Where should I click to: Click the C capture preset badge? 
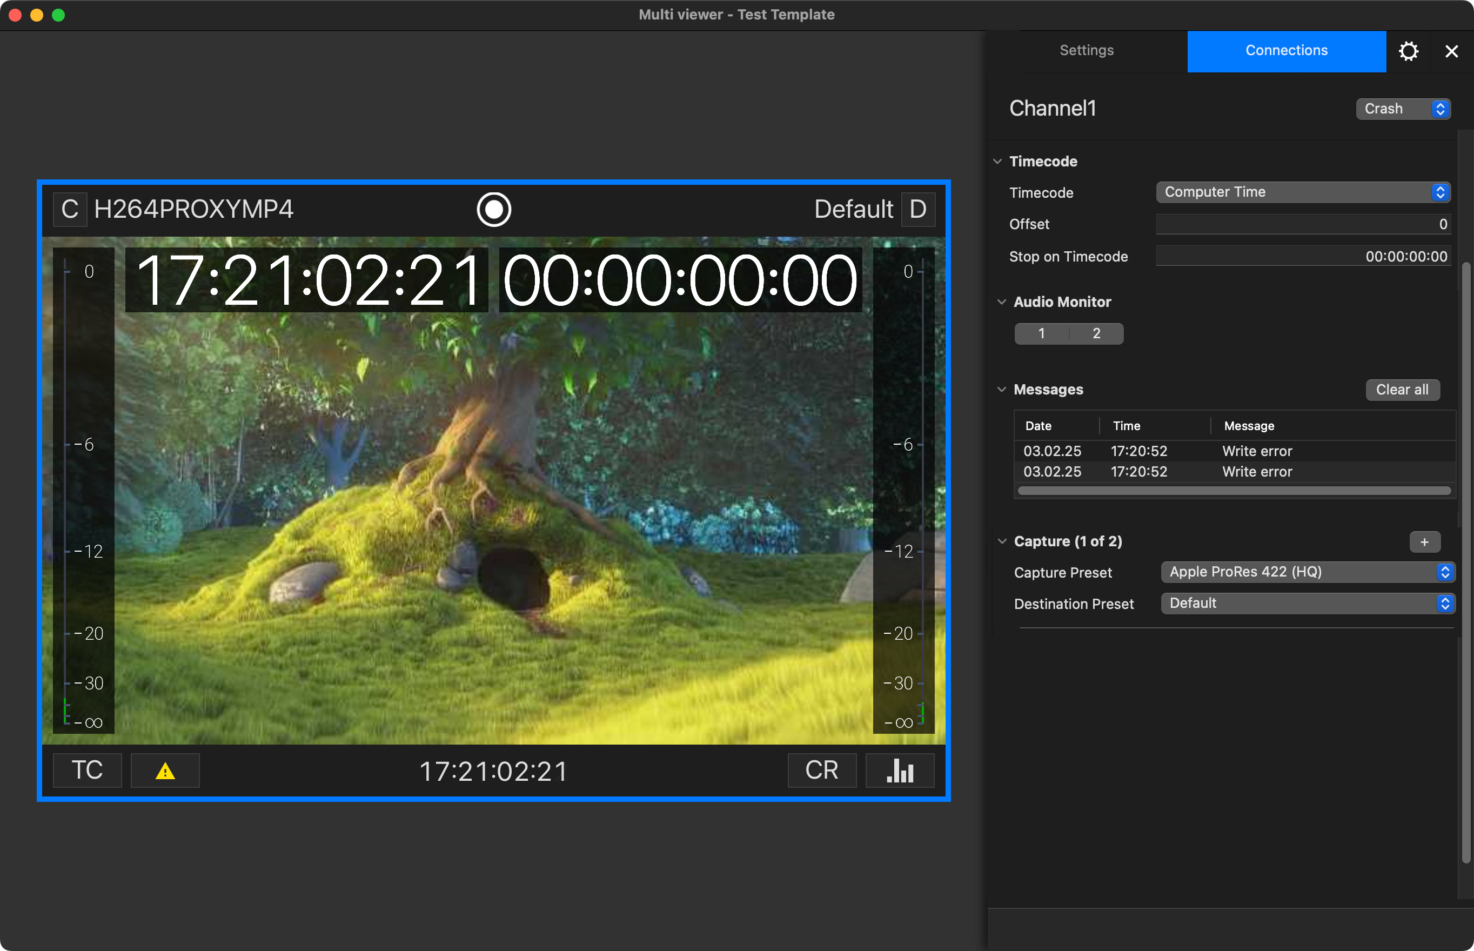pyautogui.click(x=70, y=209)
